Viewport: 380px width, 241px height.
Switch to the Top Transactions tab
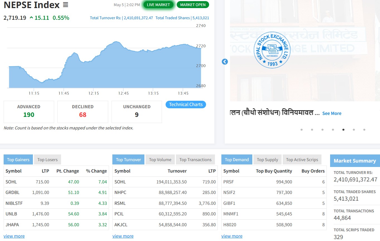tap(195, 159)
